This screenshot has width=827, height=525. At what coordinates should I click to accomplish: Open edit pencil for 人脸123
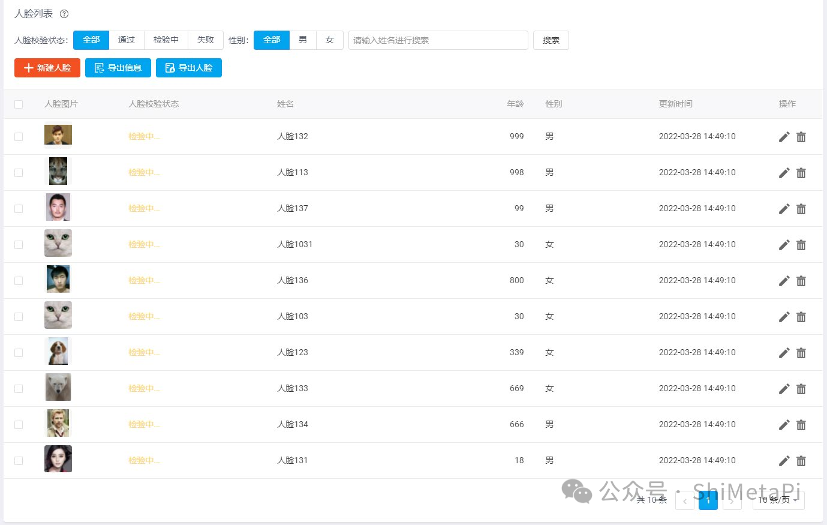784,353
